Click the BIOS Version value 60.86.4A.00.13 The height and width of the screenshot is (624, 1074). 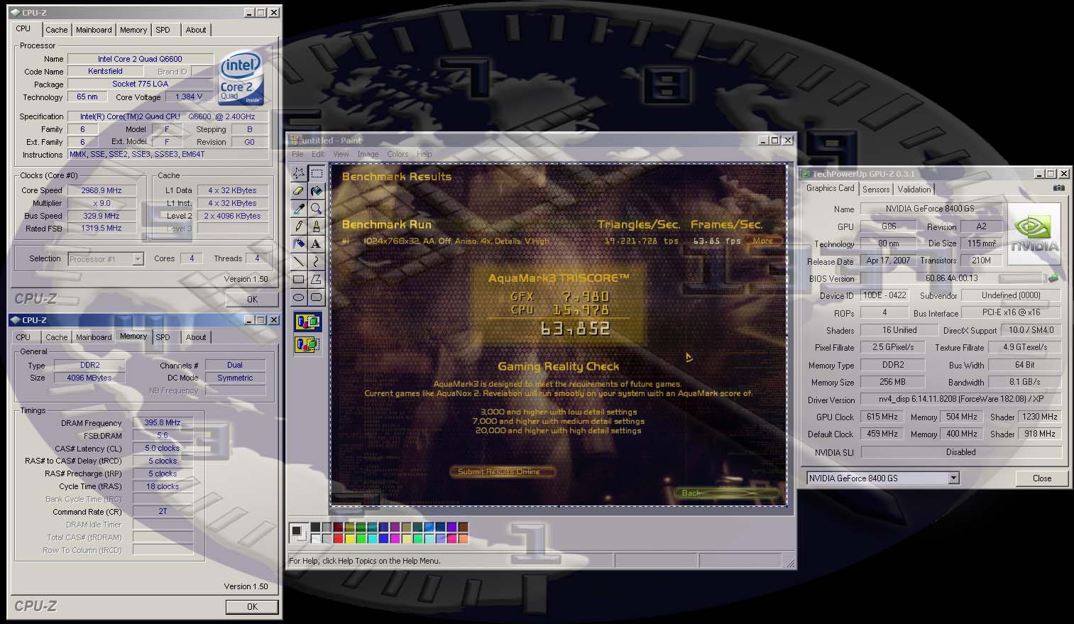[x=951, y=278]
